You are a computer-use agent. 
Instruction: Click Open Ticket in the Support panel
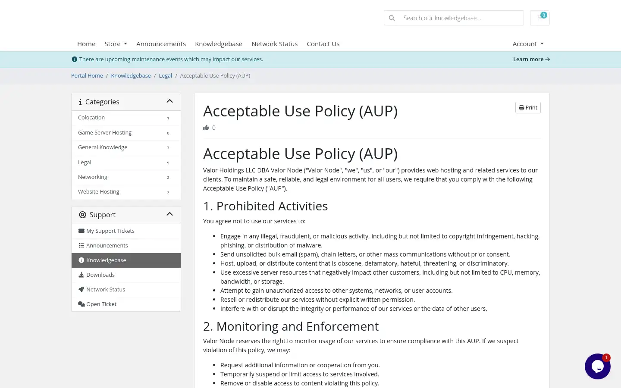pyautogui.click(x=126, y=304)
